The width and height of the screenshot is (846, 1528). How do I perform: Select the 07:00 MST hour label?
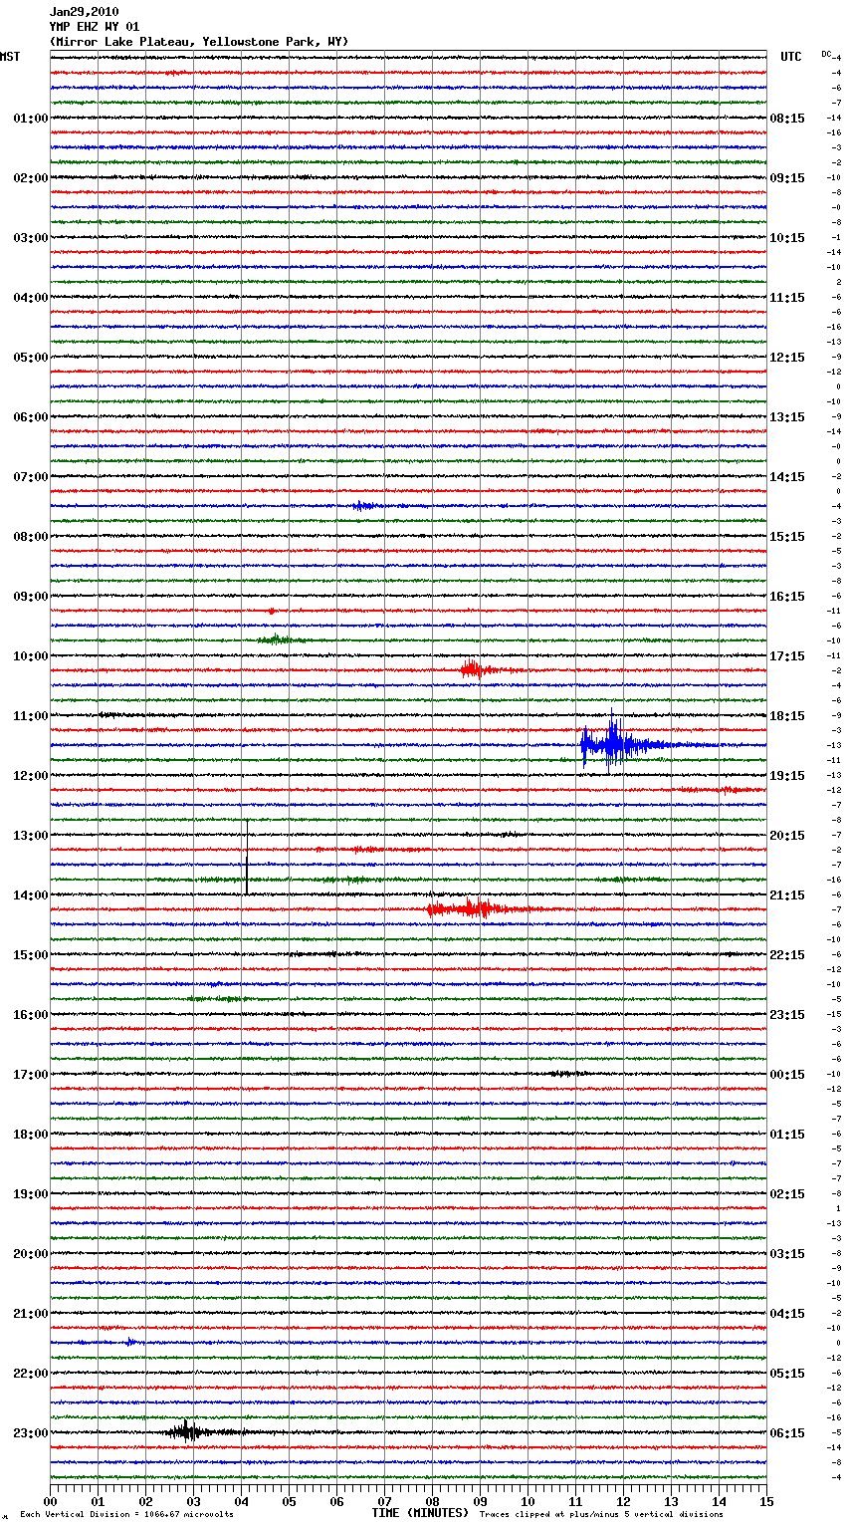(x=31, y=477)
